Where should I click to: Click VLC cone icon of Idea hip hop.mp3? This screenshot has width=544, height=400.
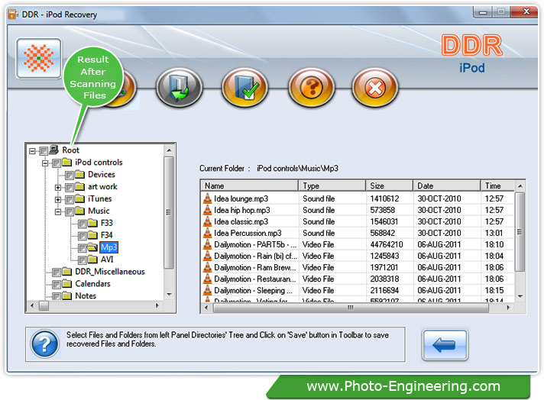(x=208, y=209)
